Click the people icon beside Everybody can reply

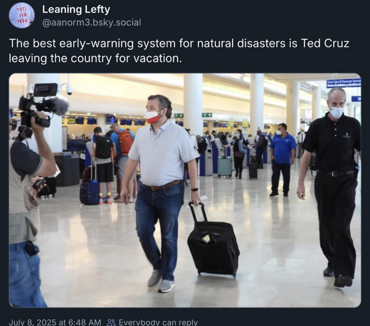tap(111, 323)
